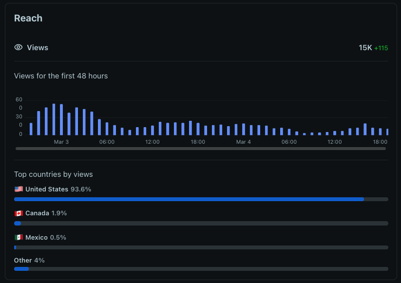Click the United States flag icon
Screen dimensions: 401x283
tap(19, 189)
